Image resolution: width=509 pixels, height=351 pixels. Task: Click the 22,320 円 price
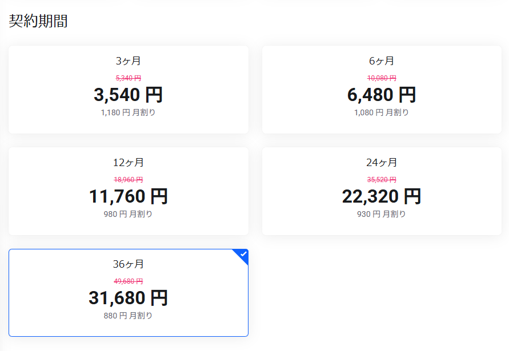pyautogui.click(x=381, y=196)
